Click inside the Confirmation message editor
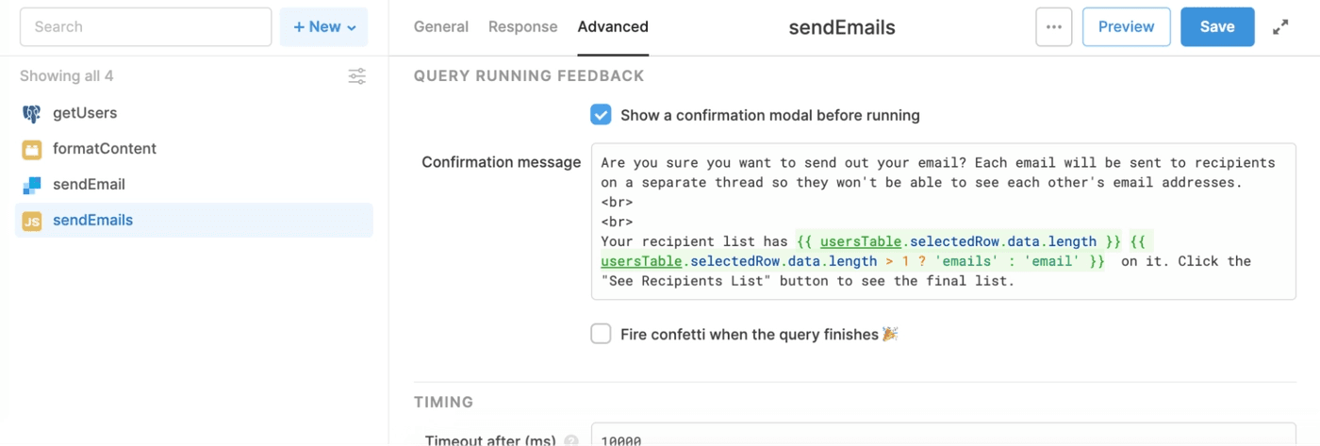Image resolution: width=1320 pixels, height=446 pixels. [943, 222]
